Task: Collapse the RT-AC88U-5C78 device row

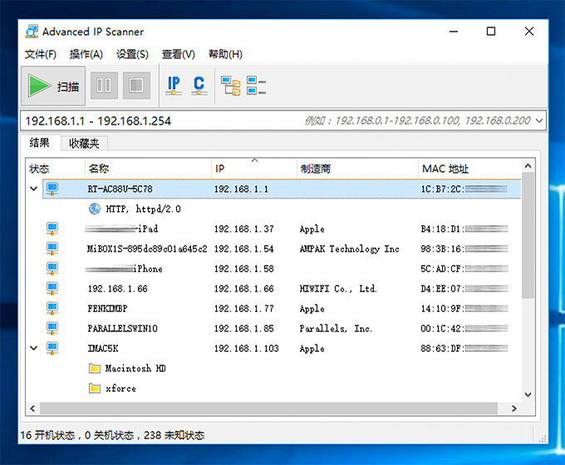Action: pyautogui.click(x=33, y=188)
